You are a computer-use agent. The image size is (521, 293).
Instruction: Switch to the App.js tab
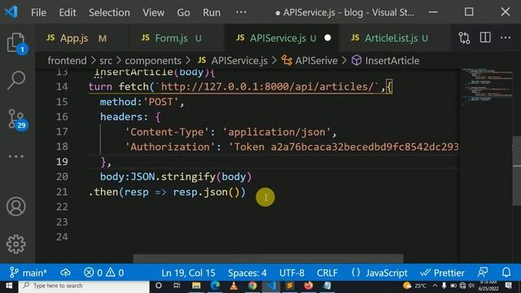(x=77, y=38)
